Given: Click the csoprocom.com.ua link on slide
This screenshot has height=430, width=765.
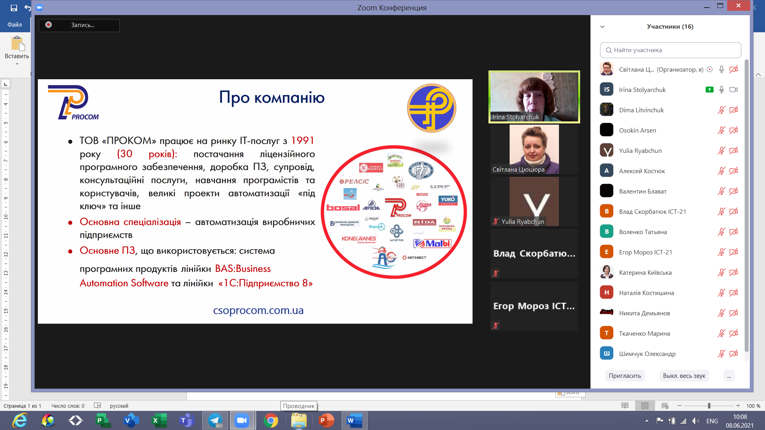Looking at the screenshot, I should coord(258,311).
